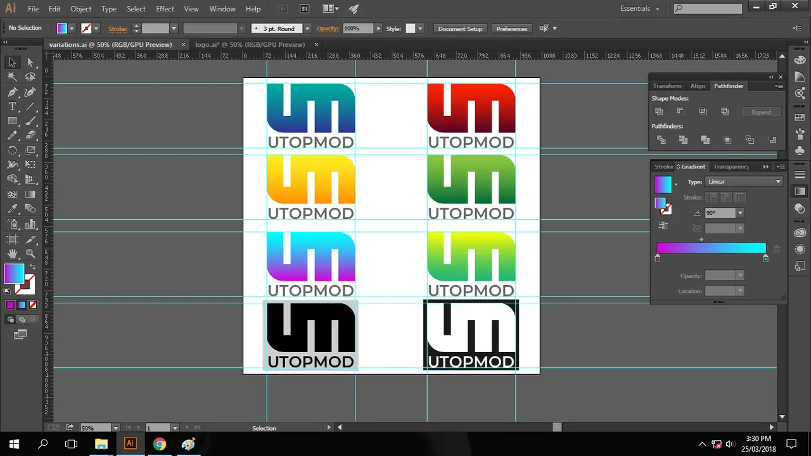Image resolution: width=811 pixels, height=456 pixels.
Task: Select the Column Graph tool
Action: (30, 224)
